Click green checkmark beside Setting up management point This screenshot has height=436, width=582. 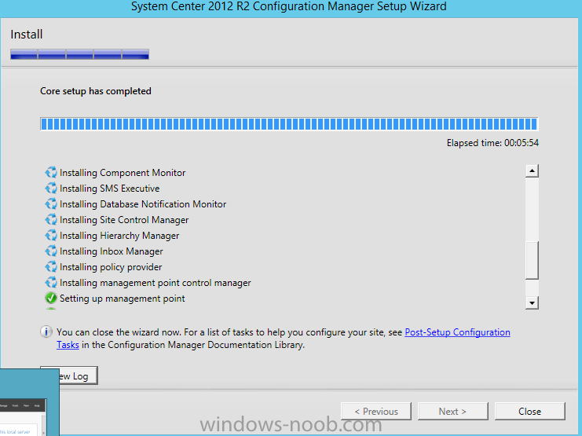(51, 298)
